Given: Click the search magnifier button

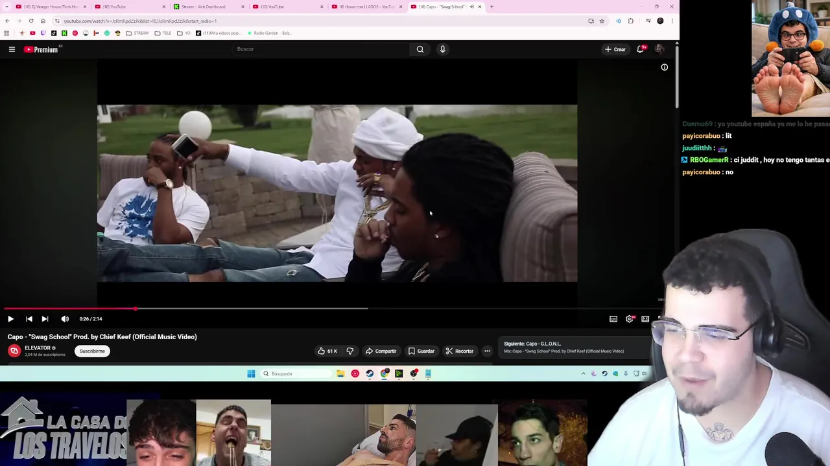Looking at the screenshot, I should 420,49.
